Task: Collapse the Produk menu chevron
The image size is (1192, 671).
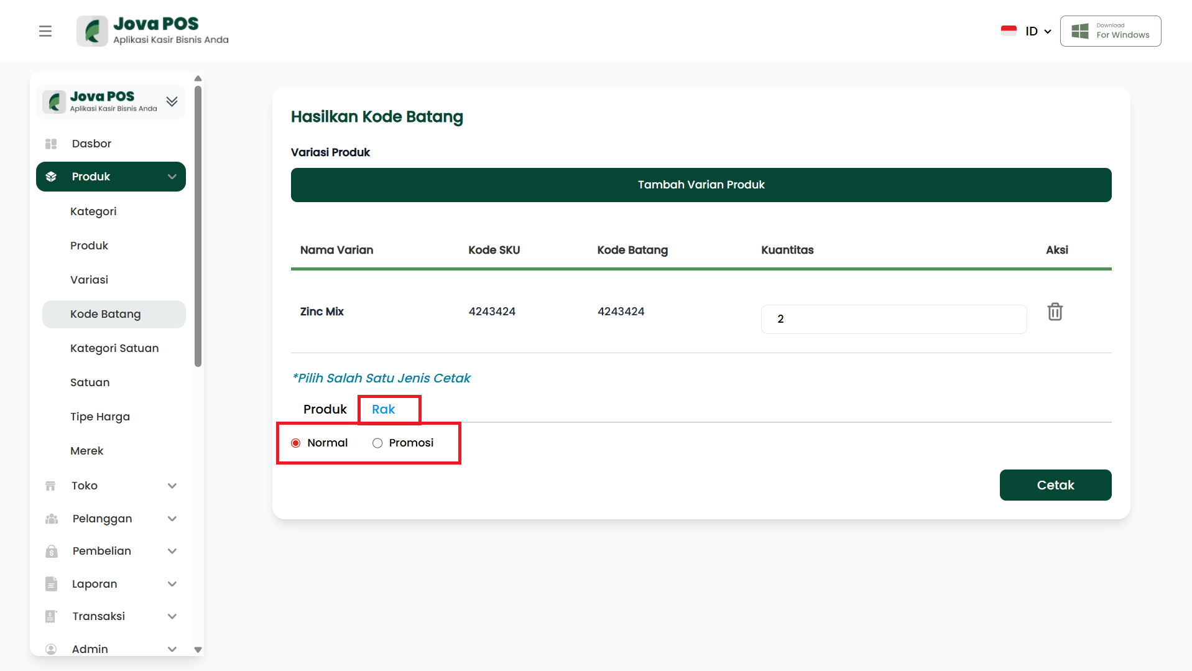Action: [x=172, y=177]
